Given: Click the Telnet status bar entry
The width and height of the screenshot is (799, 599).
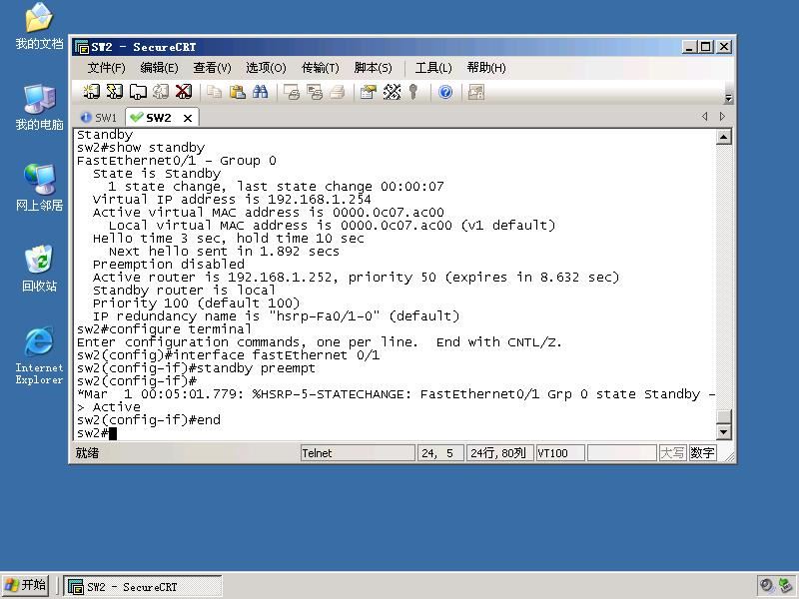Looking at the screenshot, I should [358, 453].
